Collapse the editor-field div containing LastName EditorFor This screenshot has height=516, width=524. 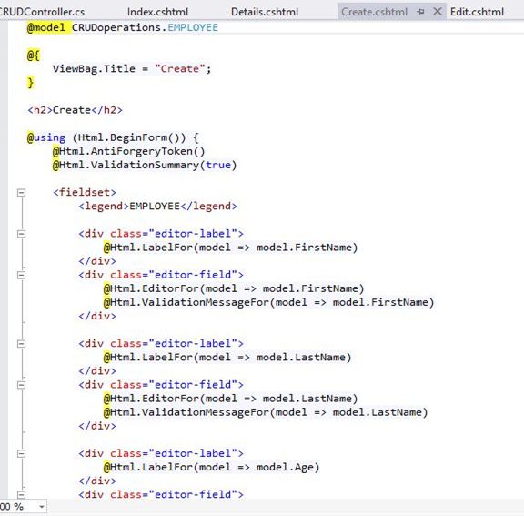pos(22,385)
